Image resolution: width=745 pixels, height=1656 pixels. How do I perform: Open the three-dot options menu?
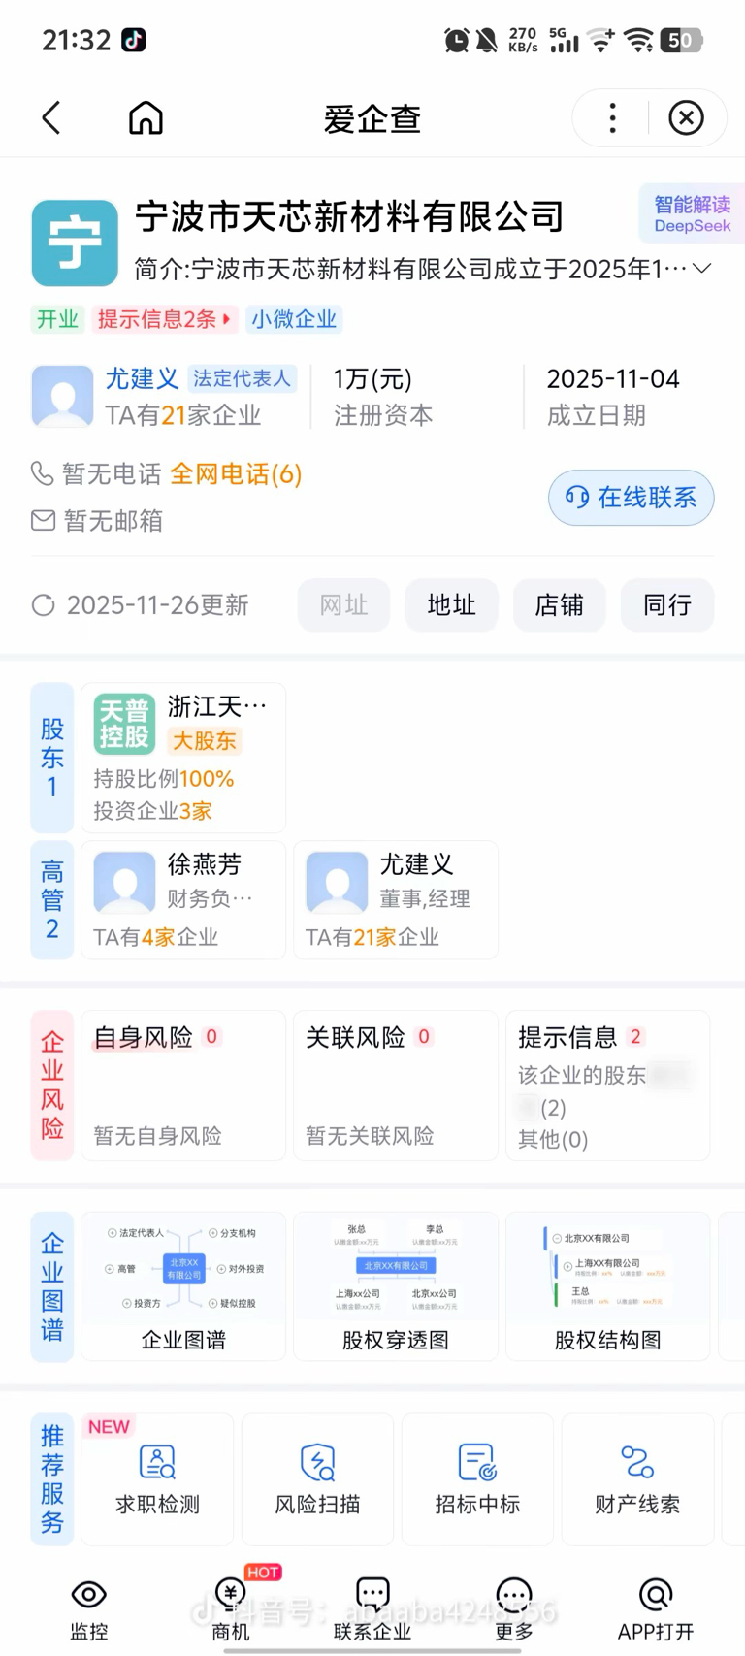[x=612, y=118]
